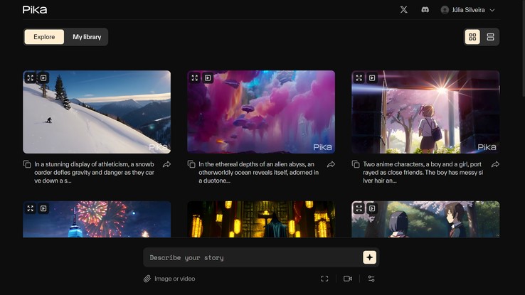Open the camera control icon

click(x=348, y=279)
